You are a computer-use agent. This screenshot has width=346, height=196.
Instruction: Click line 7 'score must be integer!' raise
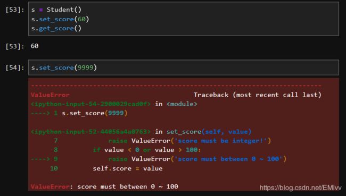(162, 141)
